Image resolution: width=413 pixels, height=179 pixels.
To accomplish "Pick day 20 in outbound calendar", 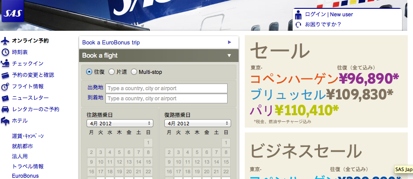I will click(129, 172).
